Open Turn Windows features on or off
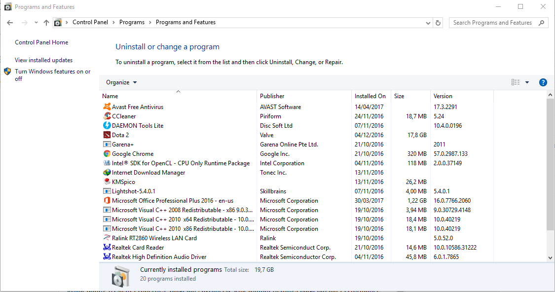Viewport: 555px width, 292px height. tap(52, 75)
